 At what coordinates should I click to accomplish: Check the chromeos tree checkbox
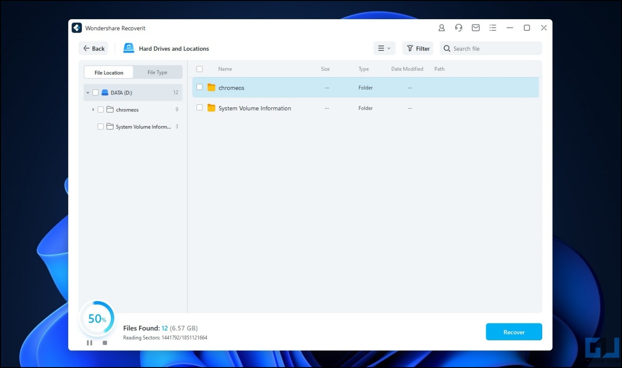[101, 110]
